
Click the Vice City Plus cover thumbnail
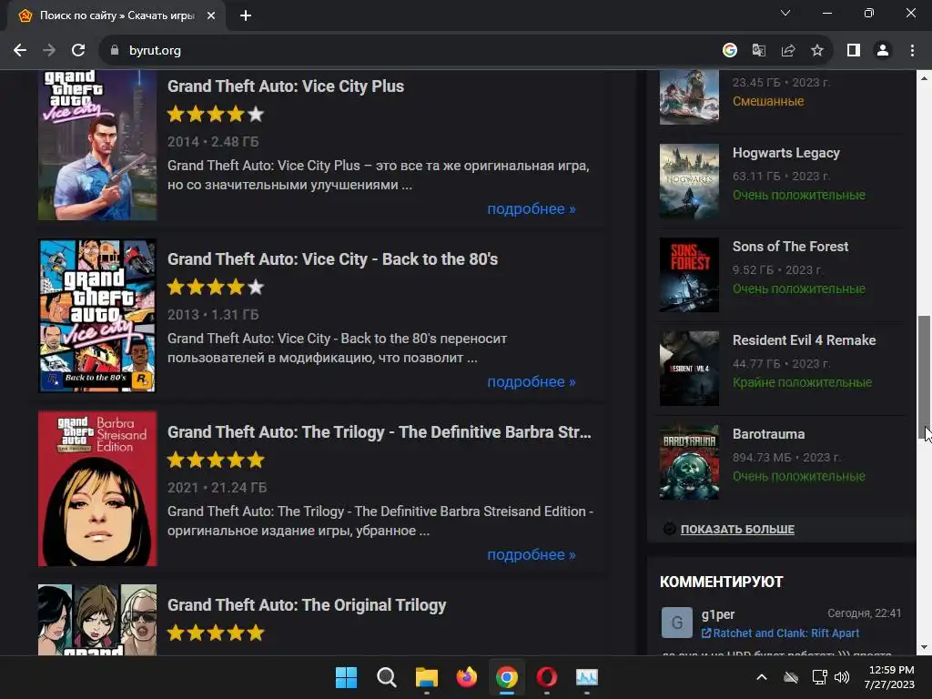[x=97, y=145]
